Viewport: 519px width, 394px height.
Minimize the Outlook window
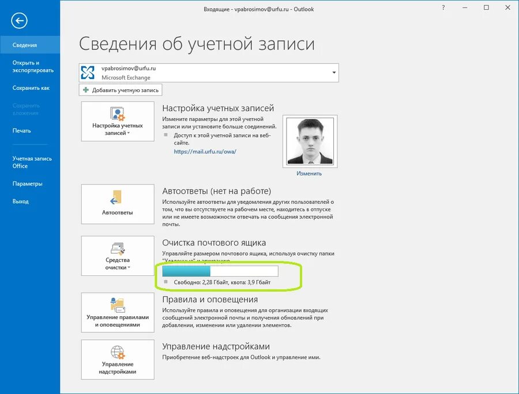(x=465, y=7)
